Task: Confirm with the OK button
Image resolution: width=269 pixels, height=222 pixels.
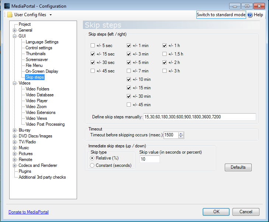Action: 216,212
